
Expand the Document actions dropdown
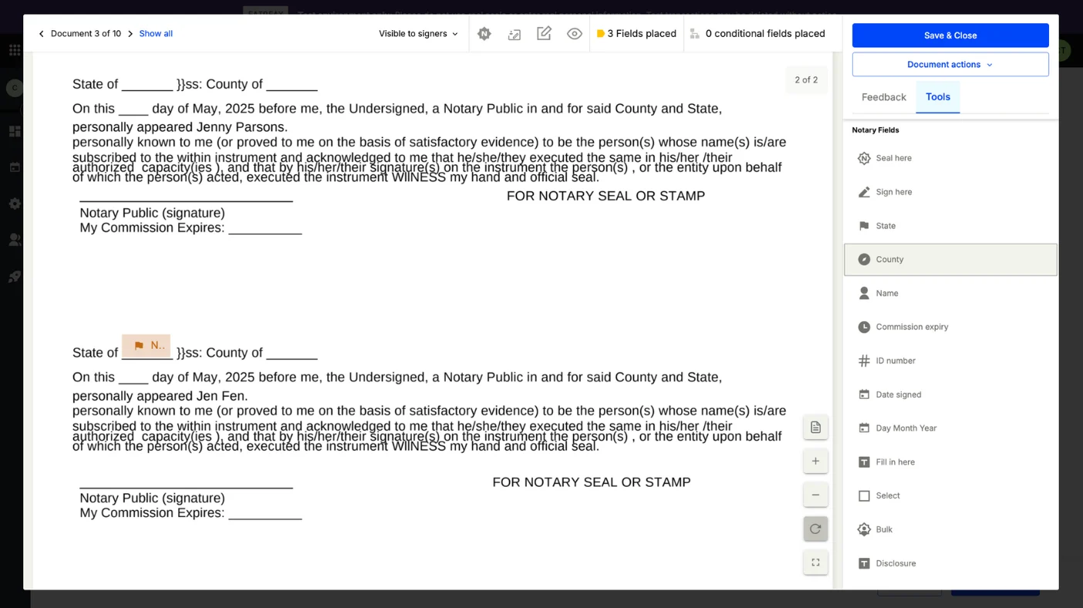pos(950,65)
